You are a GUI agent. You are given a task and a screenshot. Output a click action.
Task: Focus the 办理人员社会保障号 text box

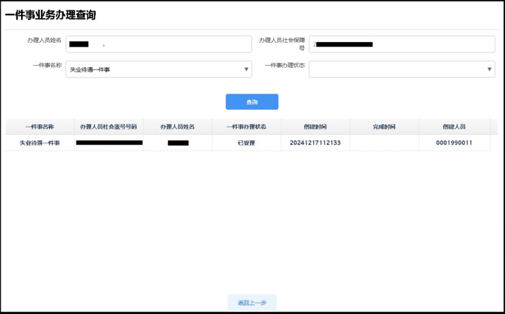[x=402, y=44]
